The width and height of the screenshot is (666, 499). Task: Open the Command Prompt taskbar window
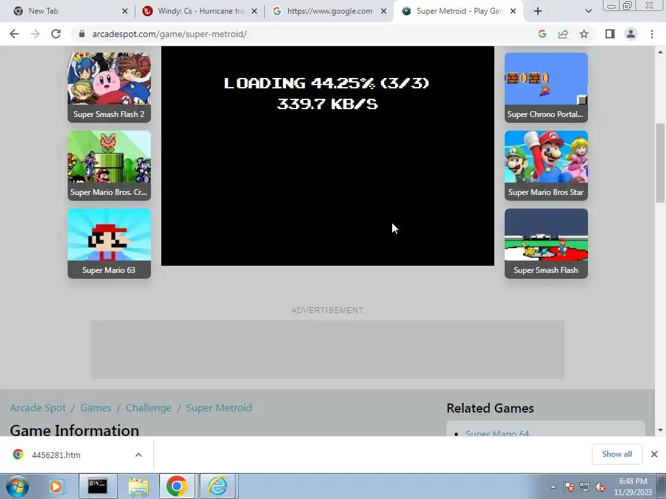tap(98, 486)
